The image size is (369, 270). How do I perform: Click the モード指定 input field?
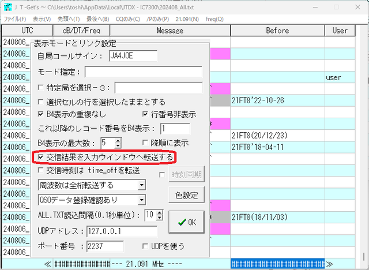tap(144, 72)
